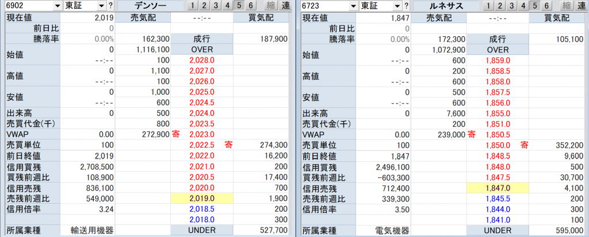Expand the 東証 market dropdown for Denso
Screen dimensions: 589x237
[101, 6]
